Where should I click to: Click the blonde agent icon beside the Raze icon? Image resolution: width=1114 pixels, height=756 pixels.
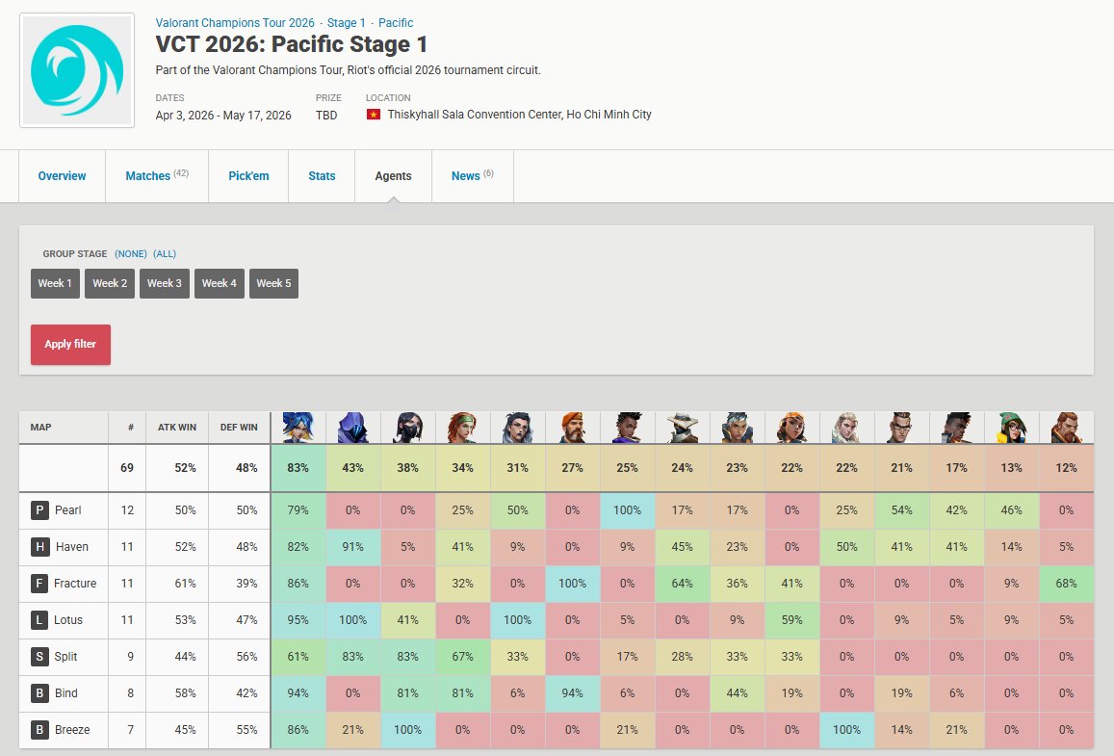[847, 427]
